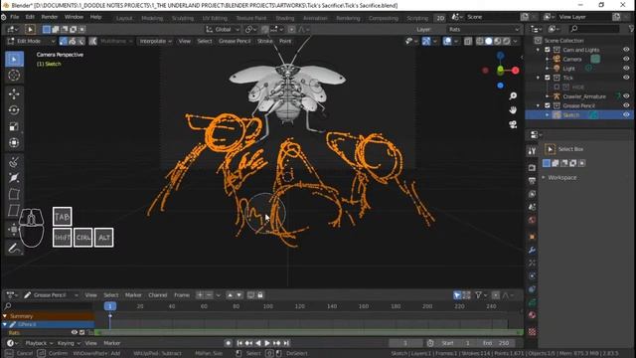Switch to the Shading workspace tab
The image size is (636, 358).
[x=285, y=18]
